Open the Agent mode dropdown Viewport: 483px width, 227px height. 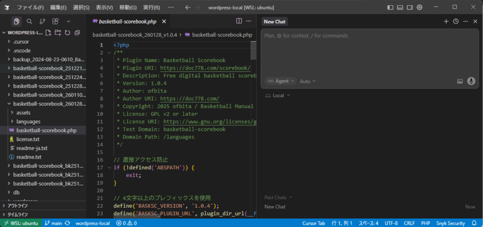[x=281, y=81]
